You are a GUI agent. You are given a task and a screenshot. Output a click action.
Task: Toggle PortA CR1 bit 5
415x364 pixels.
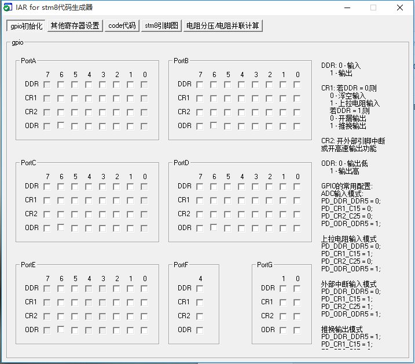pos(75,99)
